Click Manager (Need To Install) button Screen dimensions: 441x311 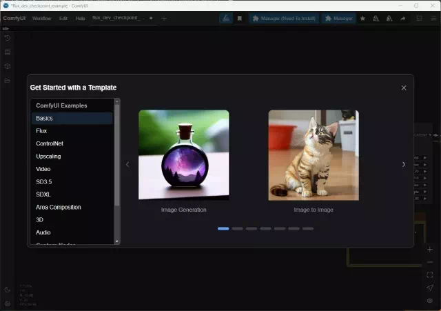283,19
